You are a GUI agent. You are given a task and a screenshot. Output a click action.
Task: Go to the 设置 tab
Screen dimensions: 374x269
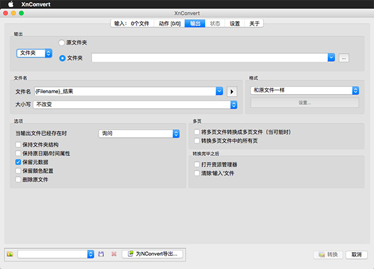[x=235, y=24]
